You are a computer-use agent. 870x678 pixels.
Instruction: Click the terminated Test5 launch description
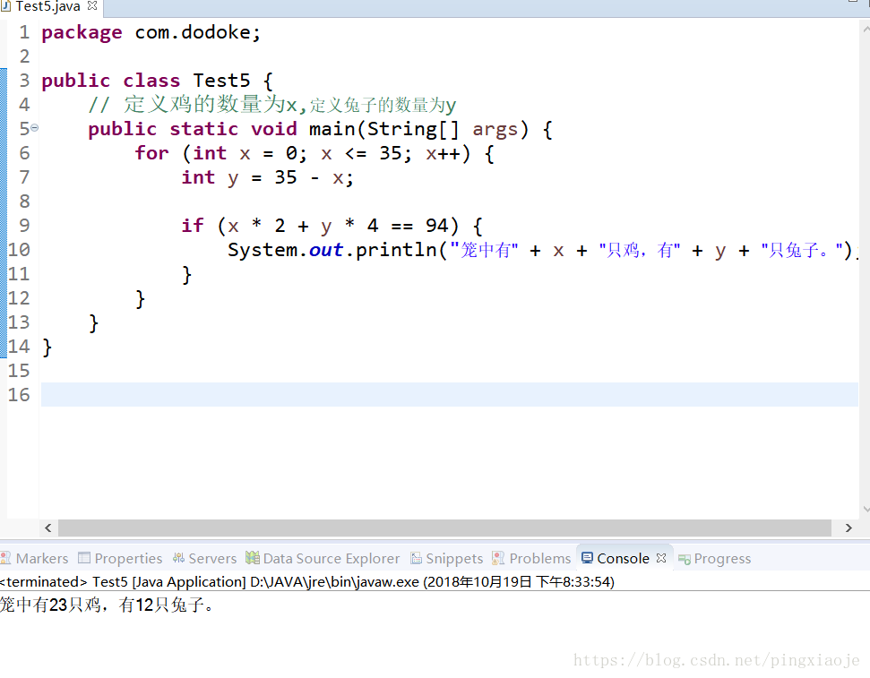(x=307, y=582)
